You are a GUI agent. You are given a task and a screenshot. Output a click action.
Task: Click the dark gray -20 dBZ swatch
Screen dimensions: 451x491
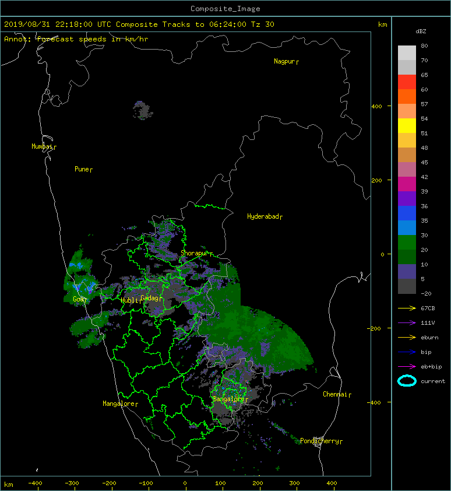click(407, 286)
